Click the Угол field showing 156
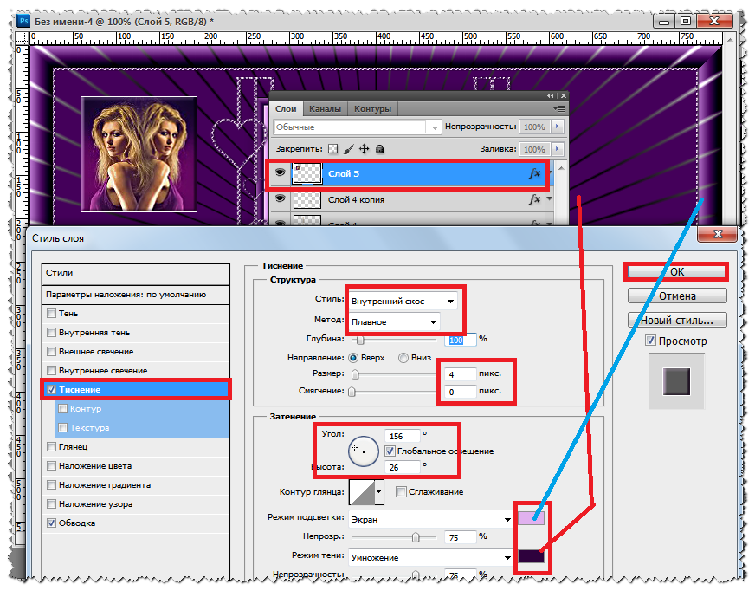The image size is (755, 591). pyautogui.click(x=403, y=436)
